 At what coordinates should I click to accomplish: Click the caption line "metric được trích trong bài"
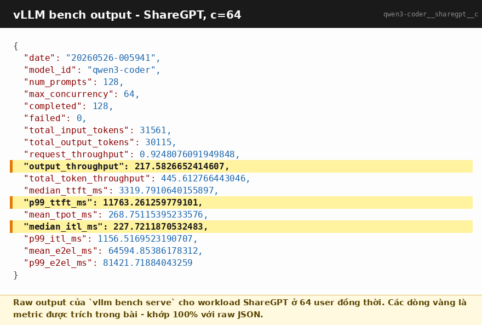click(138, 315)
